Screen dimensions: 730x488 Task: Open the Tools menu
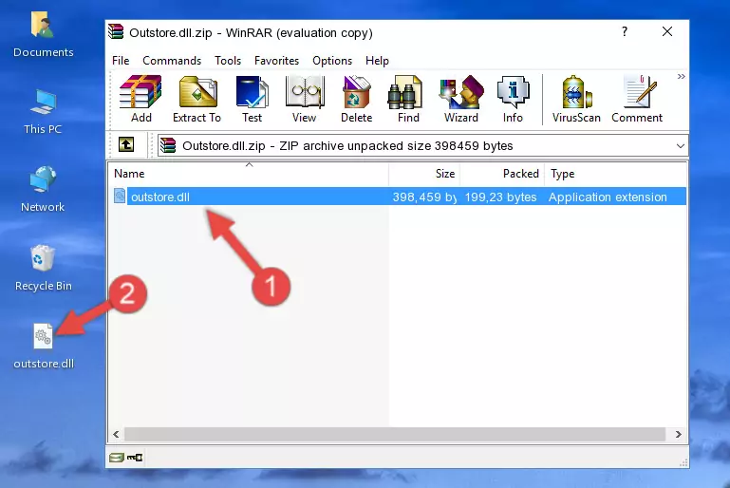pyautogui.click(x=228, y=61)
